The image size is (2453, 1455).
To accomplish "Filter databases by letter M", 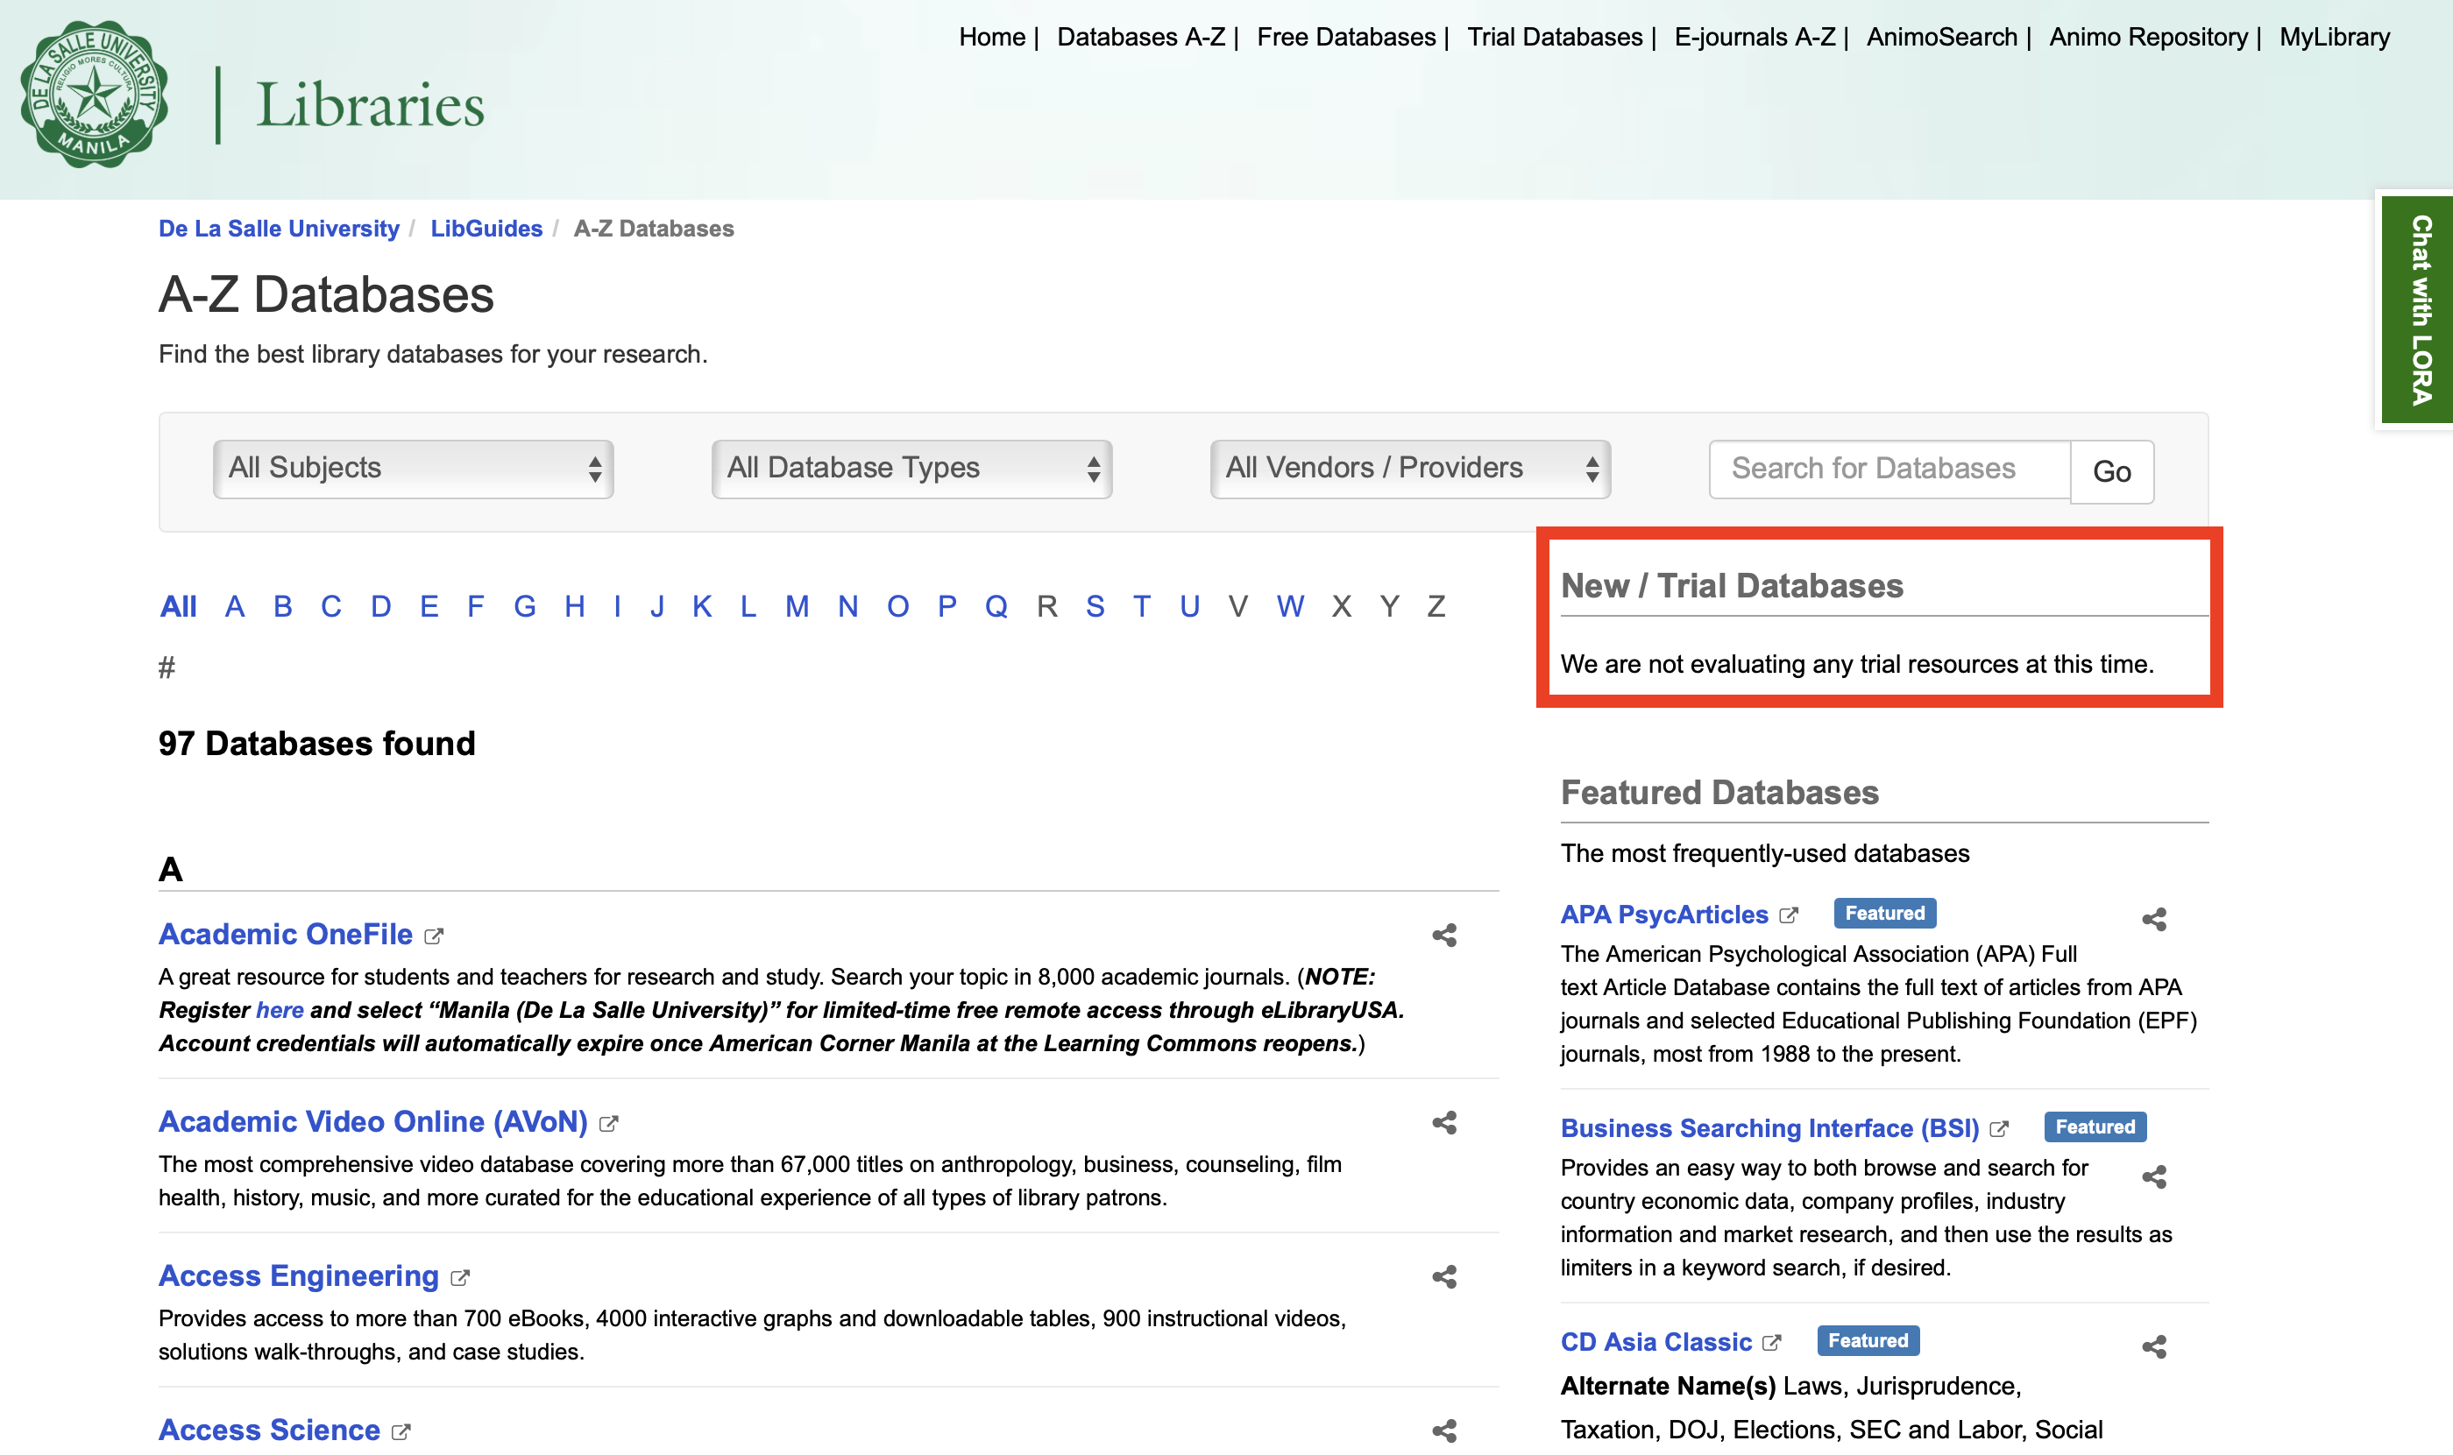I will (797, 607).
